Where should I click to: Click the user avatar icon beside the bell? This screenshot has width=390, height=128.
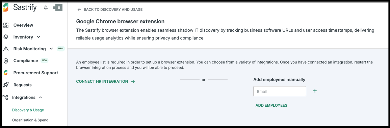pos(58,8)
